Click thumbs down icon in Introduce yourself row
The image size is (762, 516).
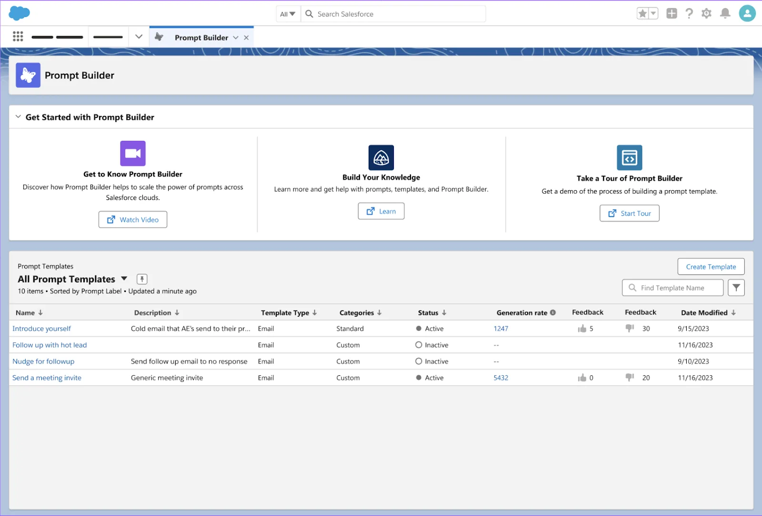pos(630,328)
